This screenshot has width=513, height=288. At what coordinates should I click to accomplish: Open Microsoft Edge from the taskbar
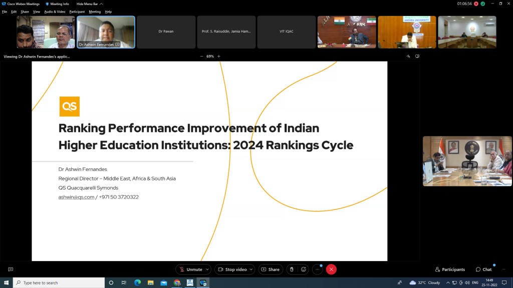(137, 283)
